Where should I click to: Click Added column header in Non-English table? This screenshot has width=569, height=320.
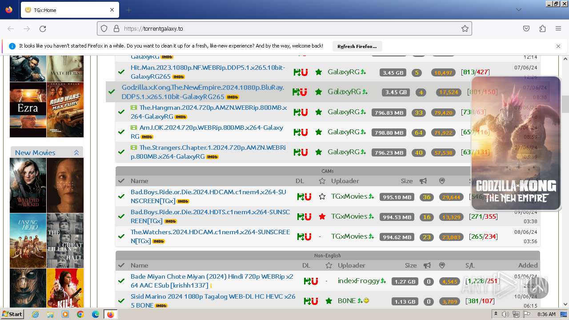pyautogui.click(x=528, y=265)
